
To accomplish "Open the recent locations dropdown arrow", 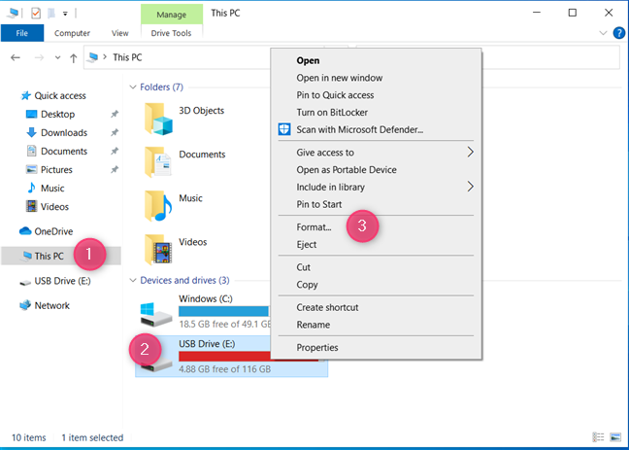I will coord(58,58).
